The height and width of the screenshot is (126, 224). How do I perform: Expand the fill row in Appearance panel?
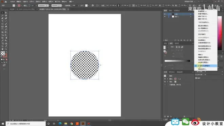click(167, 82)
